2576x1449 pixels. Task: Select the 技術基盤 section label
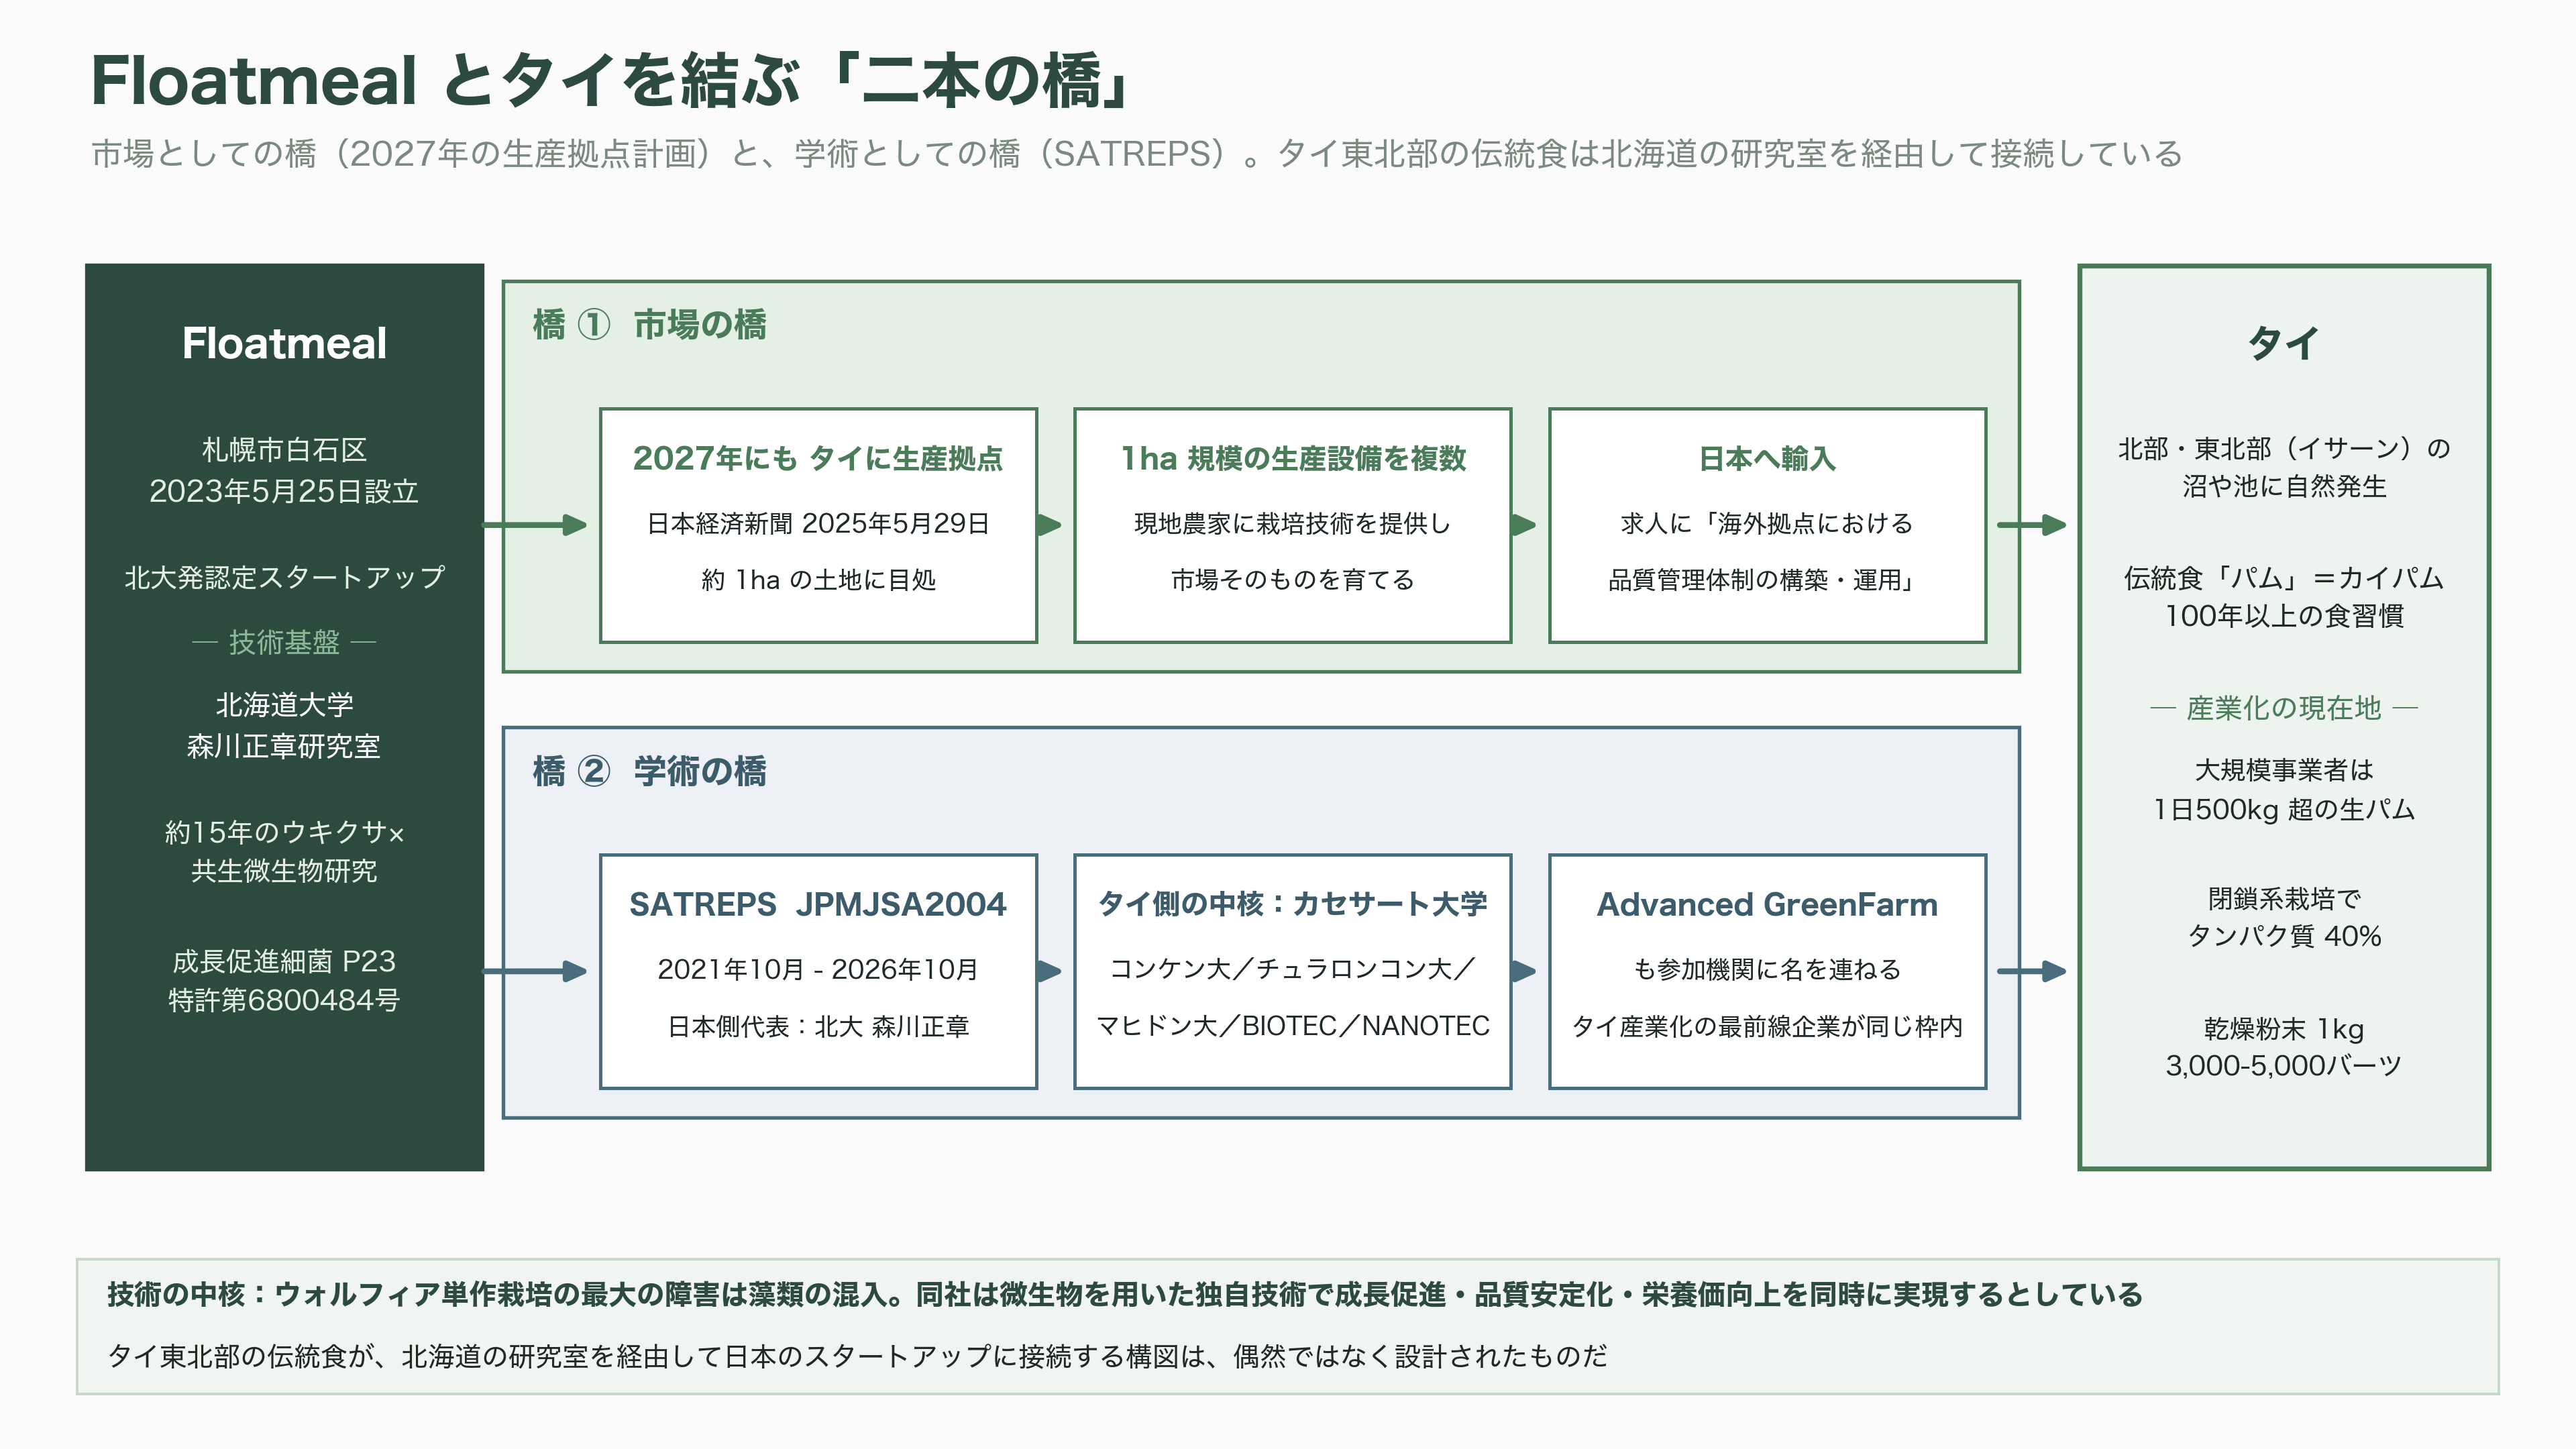pos(284,642)
